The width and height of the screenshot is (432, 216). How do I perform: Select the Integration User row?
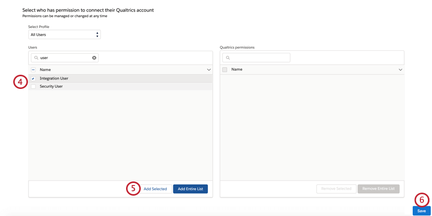click(102, 79)
